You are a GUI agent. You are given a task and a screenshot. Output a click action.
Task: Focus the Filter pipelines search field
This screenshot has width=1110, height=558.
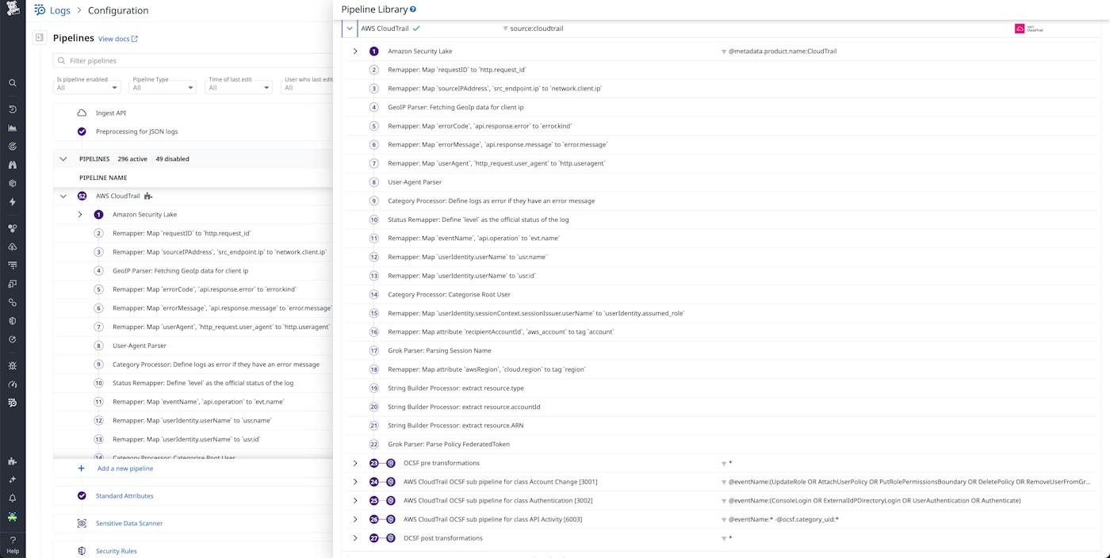193,61
